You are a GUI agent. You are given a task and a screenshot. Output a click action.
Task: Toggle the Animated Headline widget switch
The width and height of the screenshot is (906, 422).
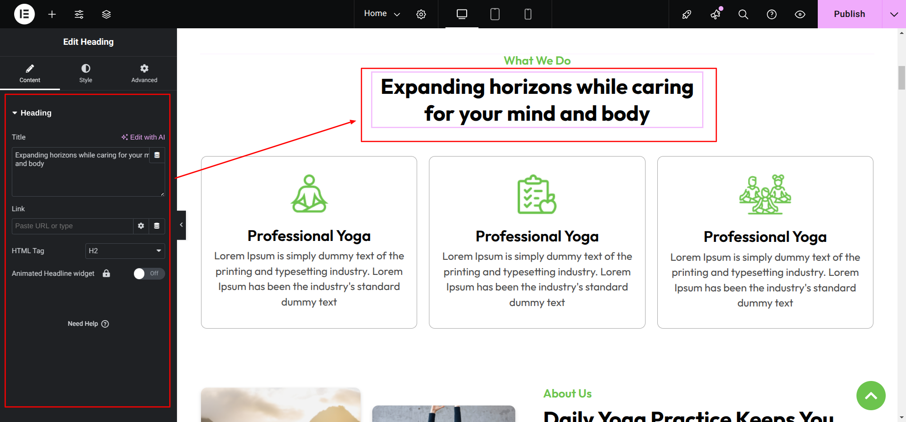149,273
